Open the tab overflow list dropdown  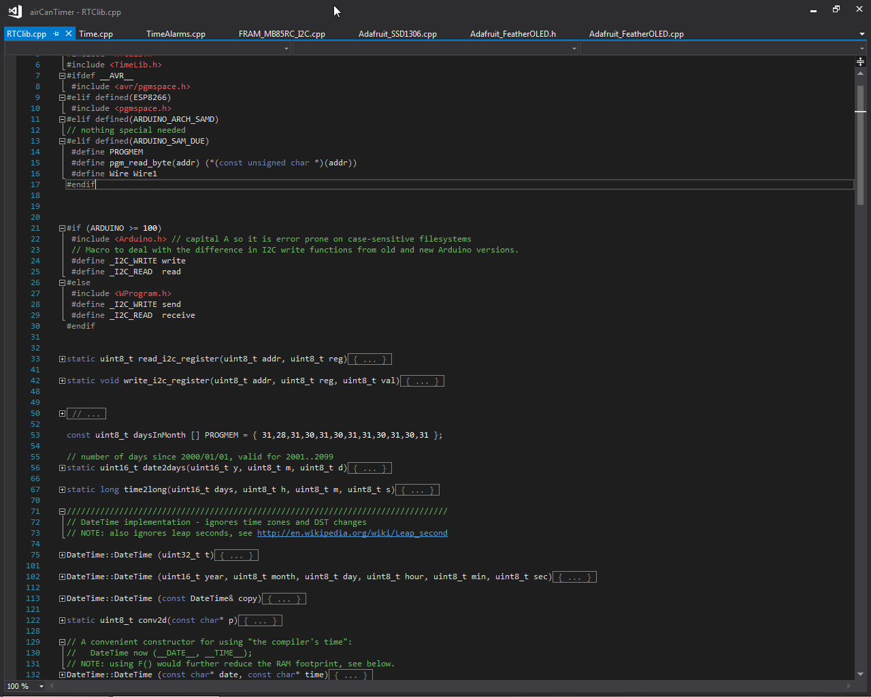(x=861, y=34)
